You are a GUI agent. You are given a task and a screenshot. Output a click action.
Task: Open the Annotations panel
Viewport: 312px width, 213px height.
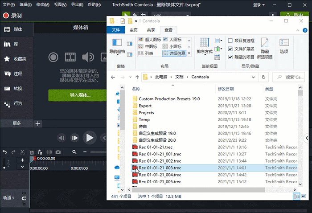click(x=13, y=74)
